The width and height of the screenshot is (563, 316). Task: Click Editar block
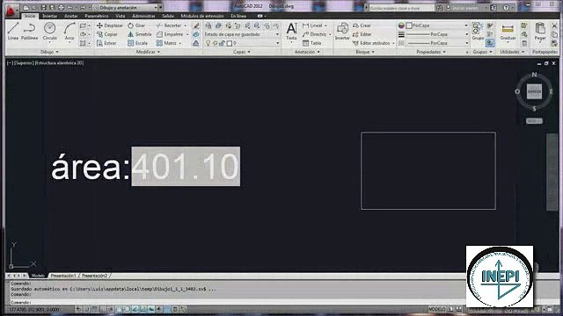point(362,34)
